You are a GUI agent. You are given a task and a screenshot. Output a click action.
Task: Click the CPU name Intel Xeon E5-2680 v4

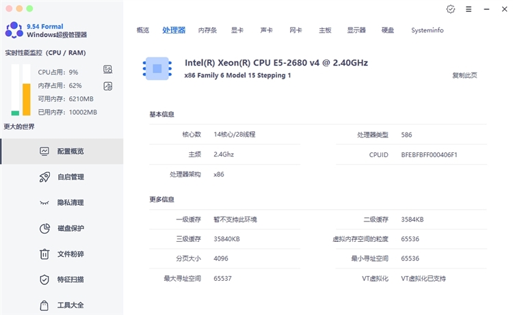(276, 62)
